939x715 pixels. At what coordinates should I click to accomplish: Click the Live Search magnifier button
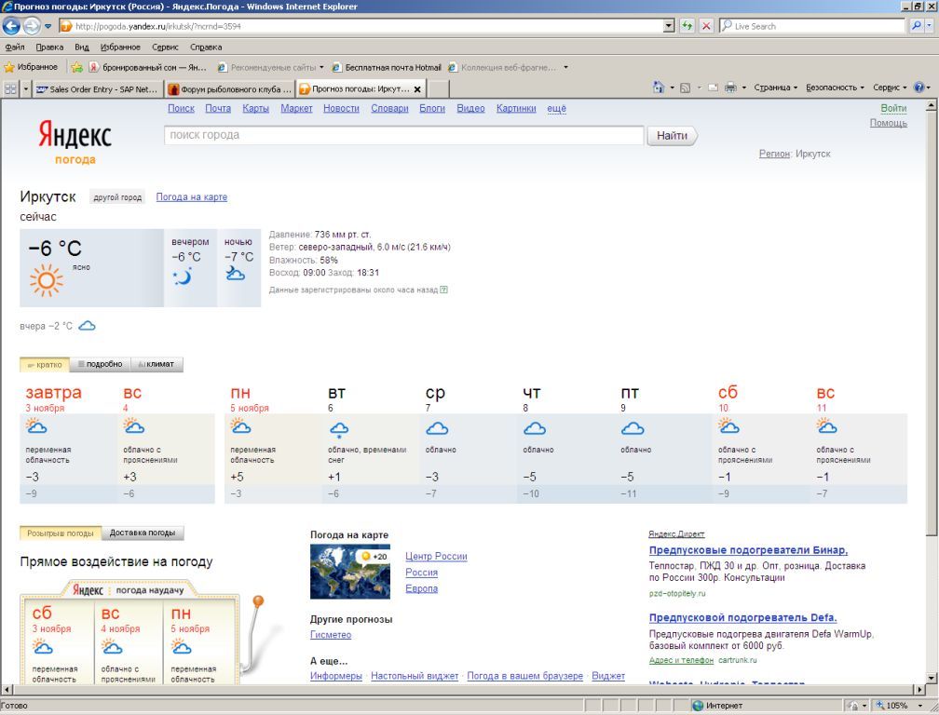[x=916, y=26]
